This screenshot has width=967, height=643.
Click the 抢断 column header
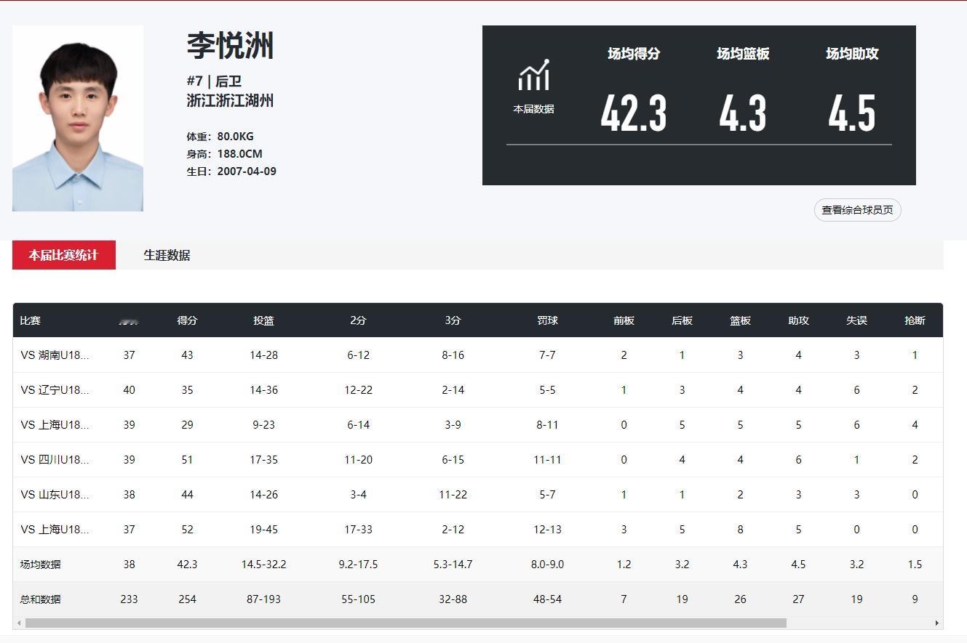[915, 320]
